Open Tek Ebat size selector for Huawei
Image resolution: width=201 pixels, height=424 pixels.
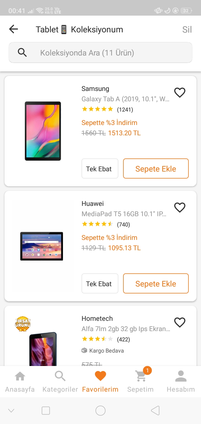100,283
